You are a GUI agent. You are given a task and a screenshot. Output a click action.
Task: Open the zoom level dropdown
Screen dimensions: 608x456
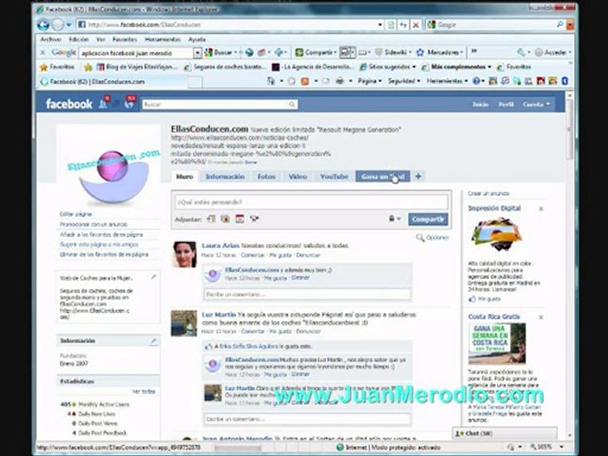pos(562,447)
